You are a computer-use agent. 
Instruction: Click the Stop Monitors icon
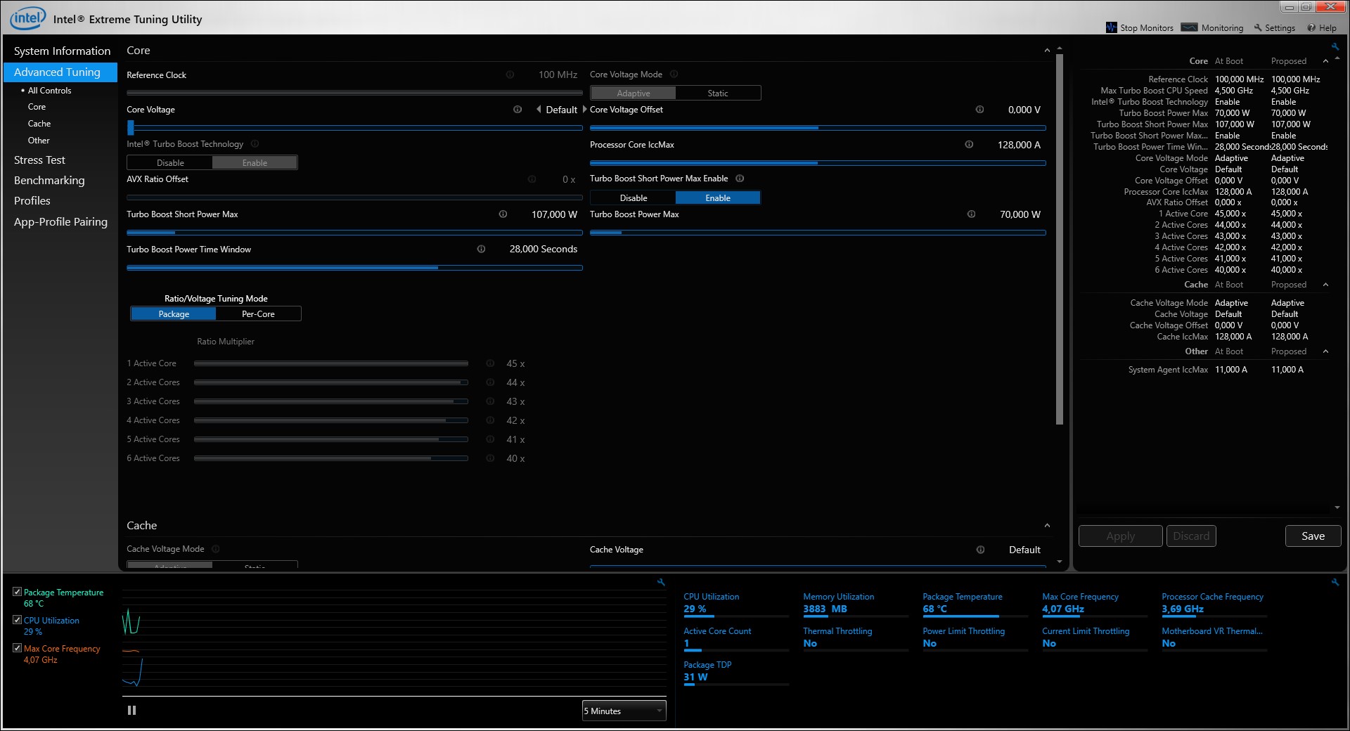coord(1111,27)
